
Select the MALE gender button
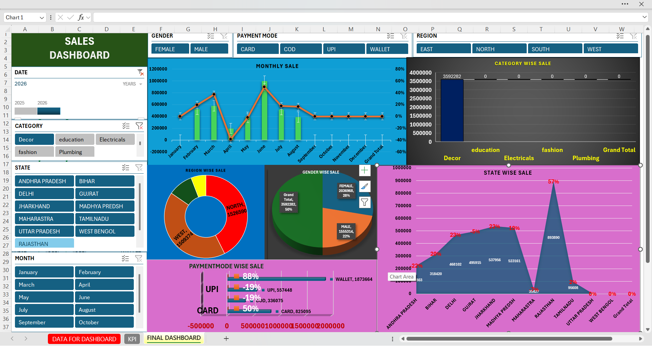click(209, 49)
